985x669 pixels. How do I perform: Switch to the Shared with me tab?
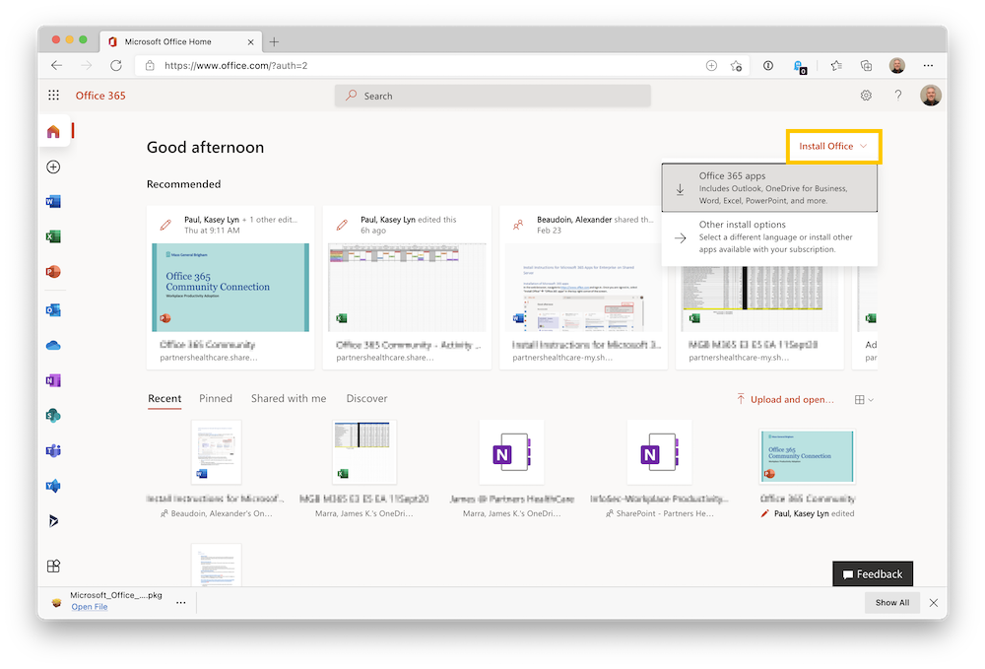point(289,399)
